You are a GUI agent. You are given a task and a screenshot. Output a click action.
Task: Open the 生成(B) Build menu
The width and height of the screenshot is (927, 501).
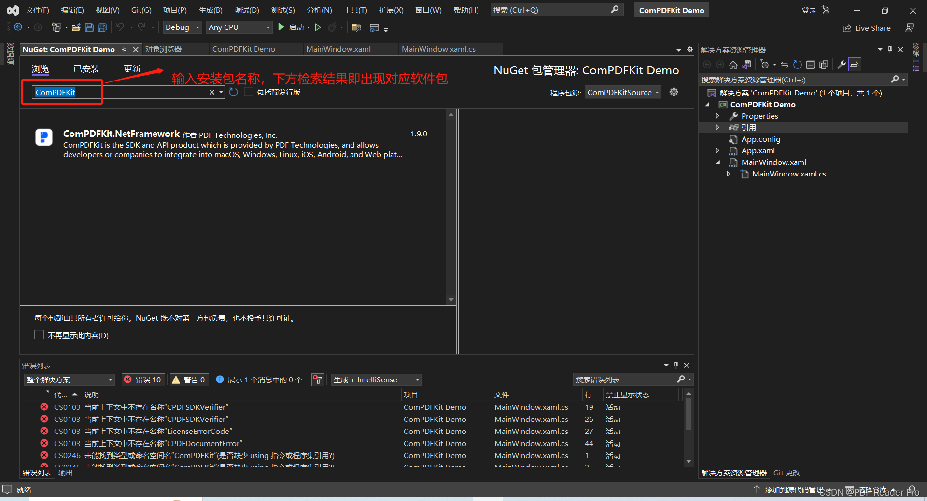pyautogui.click(x=211, y=10)
